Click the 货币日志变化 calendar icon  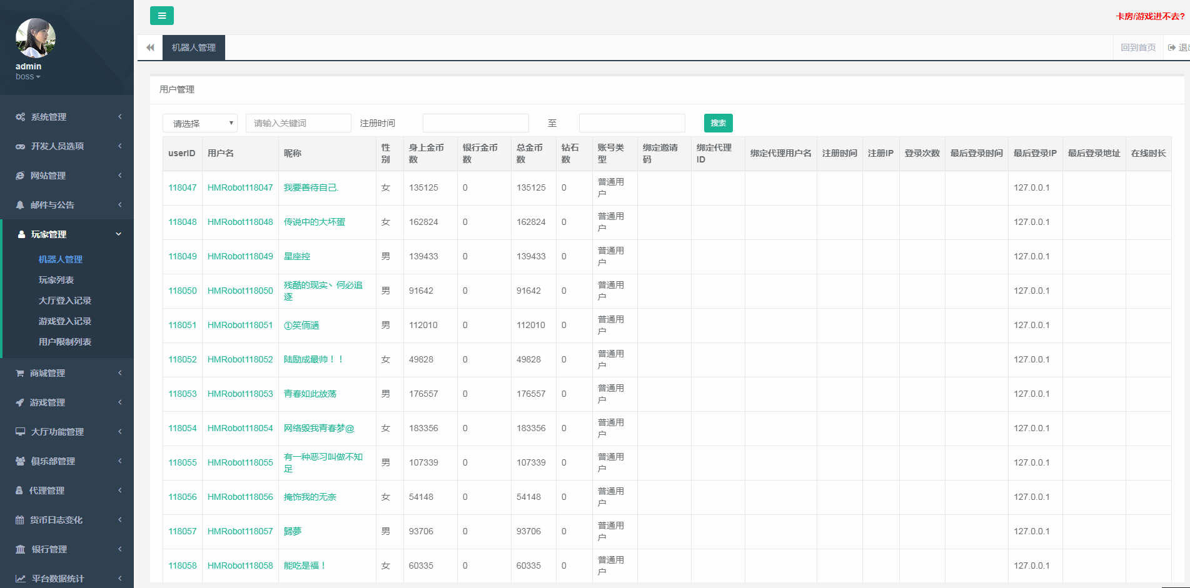[20, 520]
